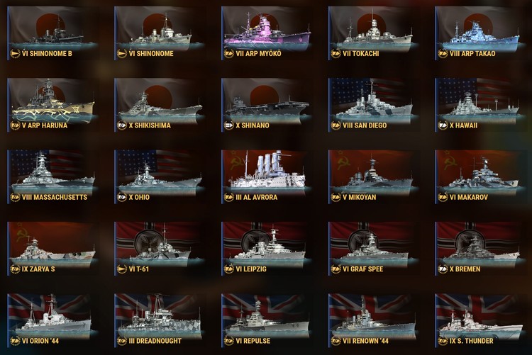
Task: Click the cruiser class icon next to ARP Myōkō
Action: pos(229,54)
